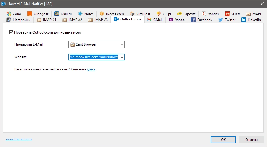Click the Yahoo purple icon

[171, 20]
